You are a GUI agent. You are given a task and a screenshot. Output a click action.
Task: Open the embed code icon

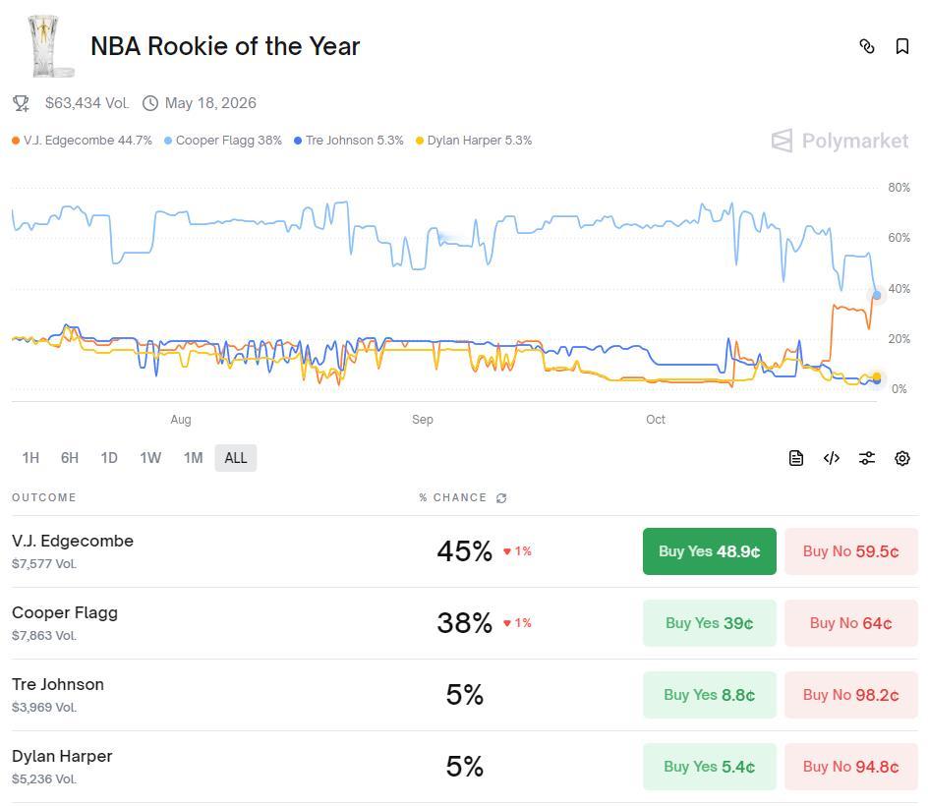pos(832,458)
